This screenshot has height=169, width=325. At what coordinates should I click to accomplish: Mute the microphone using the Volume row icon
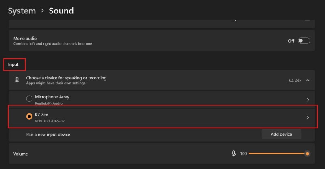pos(234,154)
